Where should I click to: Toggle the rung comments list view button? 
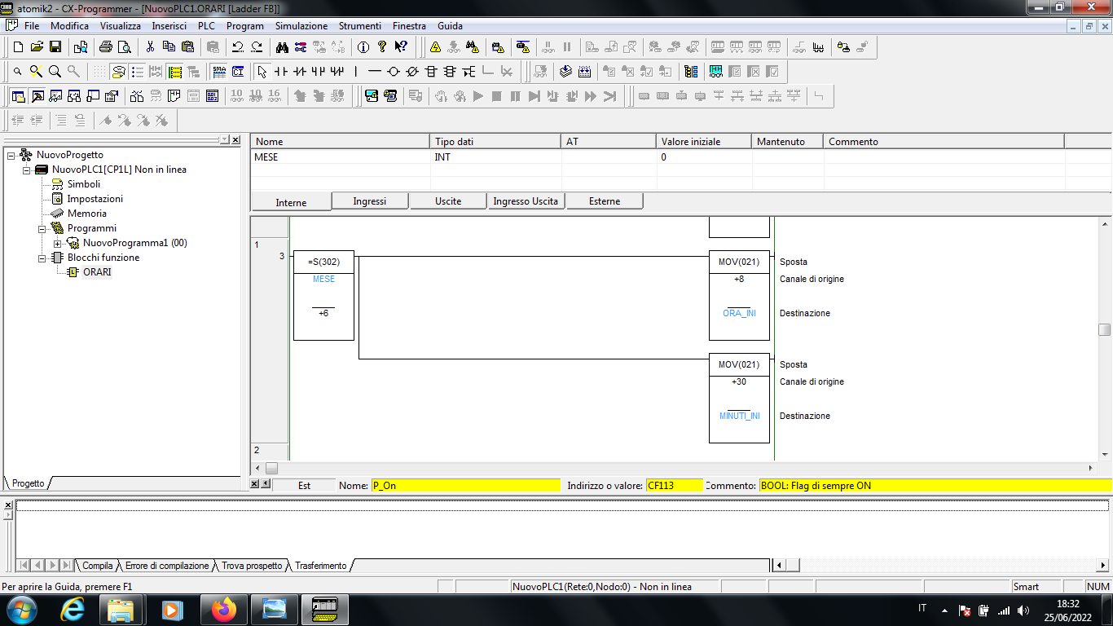(138, 72)
